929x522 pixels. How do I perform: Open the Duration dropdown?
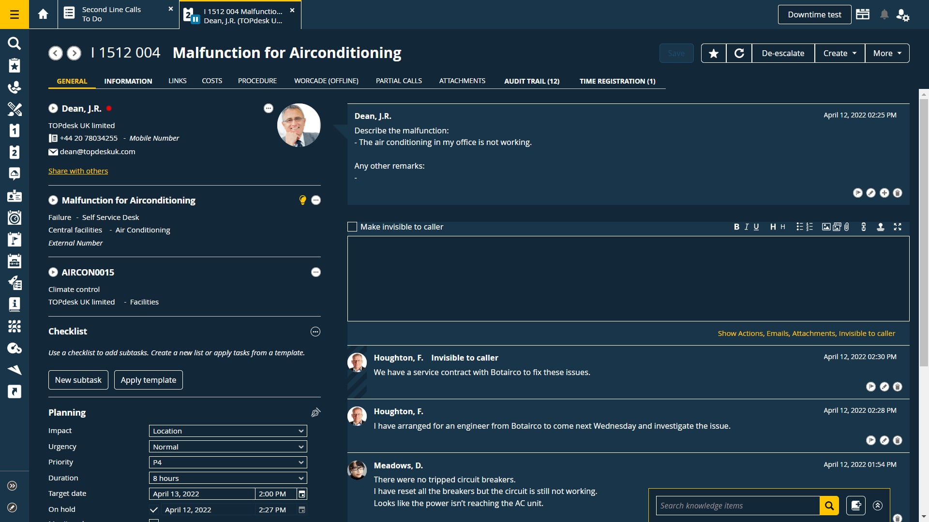coord(228,478)
